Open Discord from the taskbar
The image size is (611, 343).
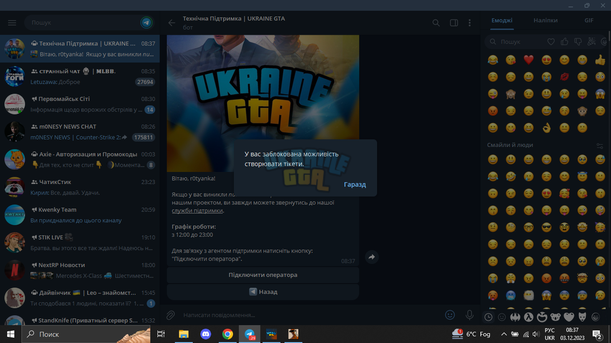point(206,334)
